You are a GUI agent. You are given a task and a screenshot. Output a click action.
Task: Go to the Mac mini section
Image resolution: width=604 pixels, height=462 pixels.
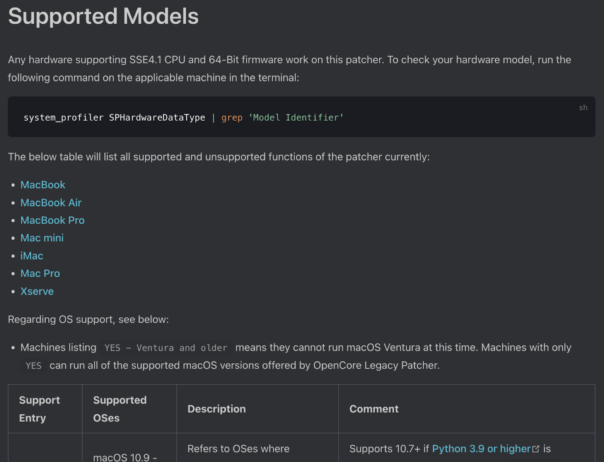(x=42, y=238)
